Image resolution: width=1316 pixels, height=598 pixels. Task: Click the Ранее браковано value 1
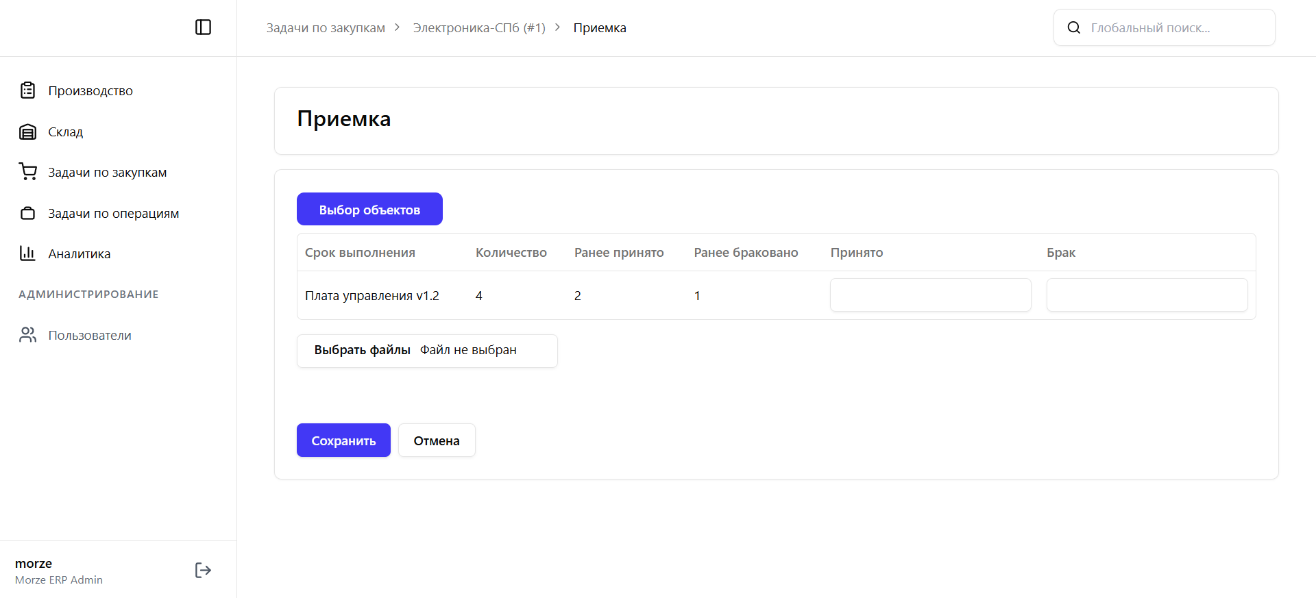(697, 295)
